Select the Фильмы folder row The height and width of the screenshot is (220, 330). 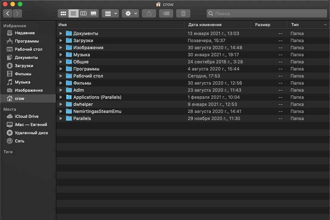click(193, 83)
